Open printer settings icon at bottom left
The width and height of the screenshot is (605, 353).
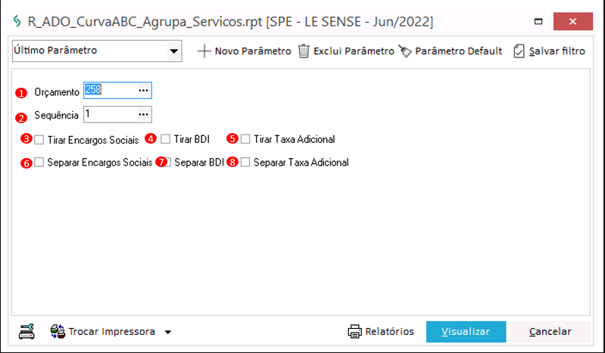27,331
